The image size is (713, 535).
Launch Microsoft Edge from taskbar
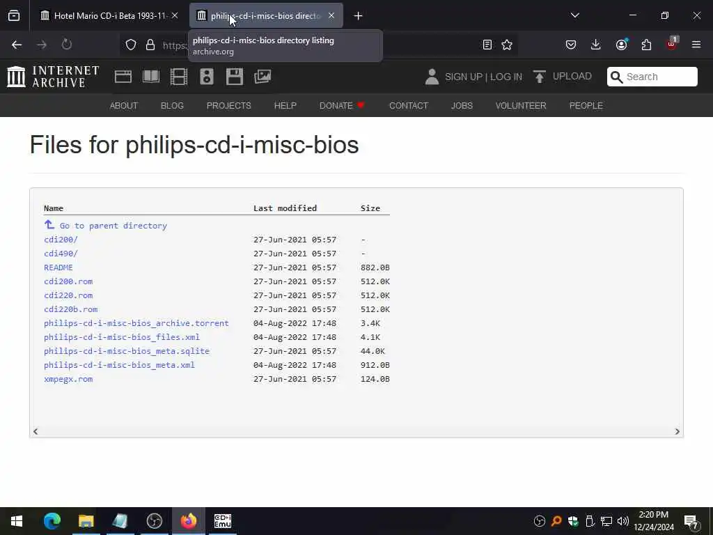point(52,521)
